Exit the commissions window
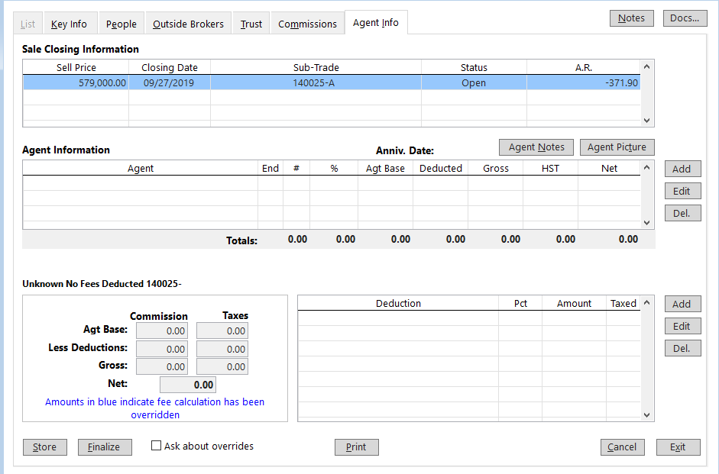 pyautogui.click(x=678, y=447)
